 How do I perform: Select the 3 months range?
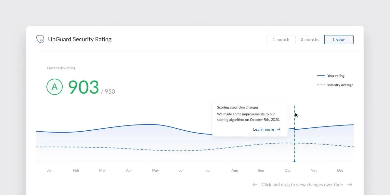click(310, 40)
